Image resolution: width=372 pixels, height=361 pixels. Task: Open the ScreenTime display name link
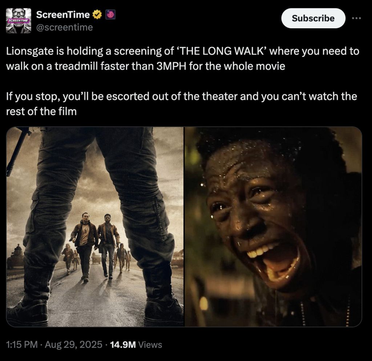[63, 15]
